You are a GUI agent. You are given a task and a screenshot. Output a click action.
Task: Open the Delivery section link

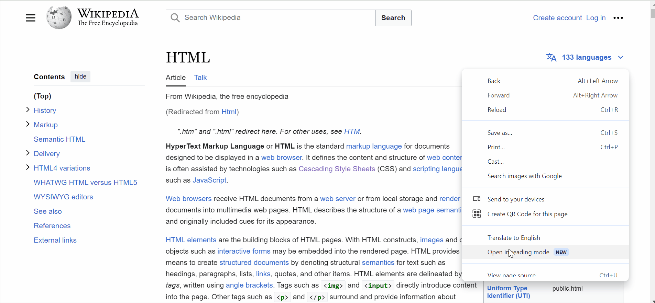[x=47, y=154]
